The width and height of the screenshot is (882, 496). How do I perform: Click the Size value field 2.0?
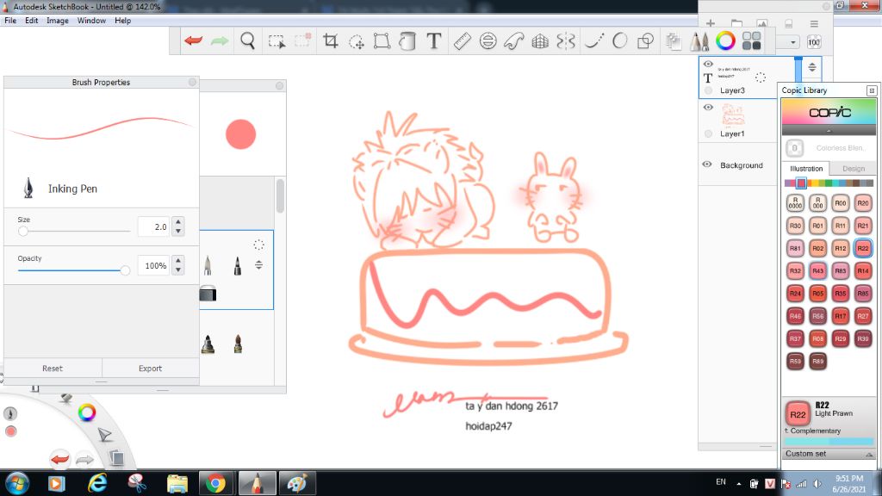click(x=153, y=226)
